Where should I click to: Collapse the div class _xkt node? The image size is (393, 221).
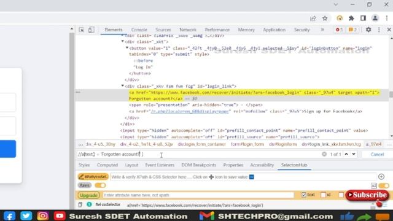pyautogui.click(x=123, y=41)
